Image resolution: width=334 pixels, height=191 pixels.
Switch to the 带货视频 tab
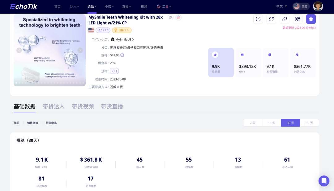pos(83,106)
